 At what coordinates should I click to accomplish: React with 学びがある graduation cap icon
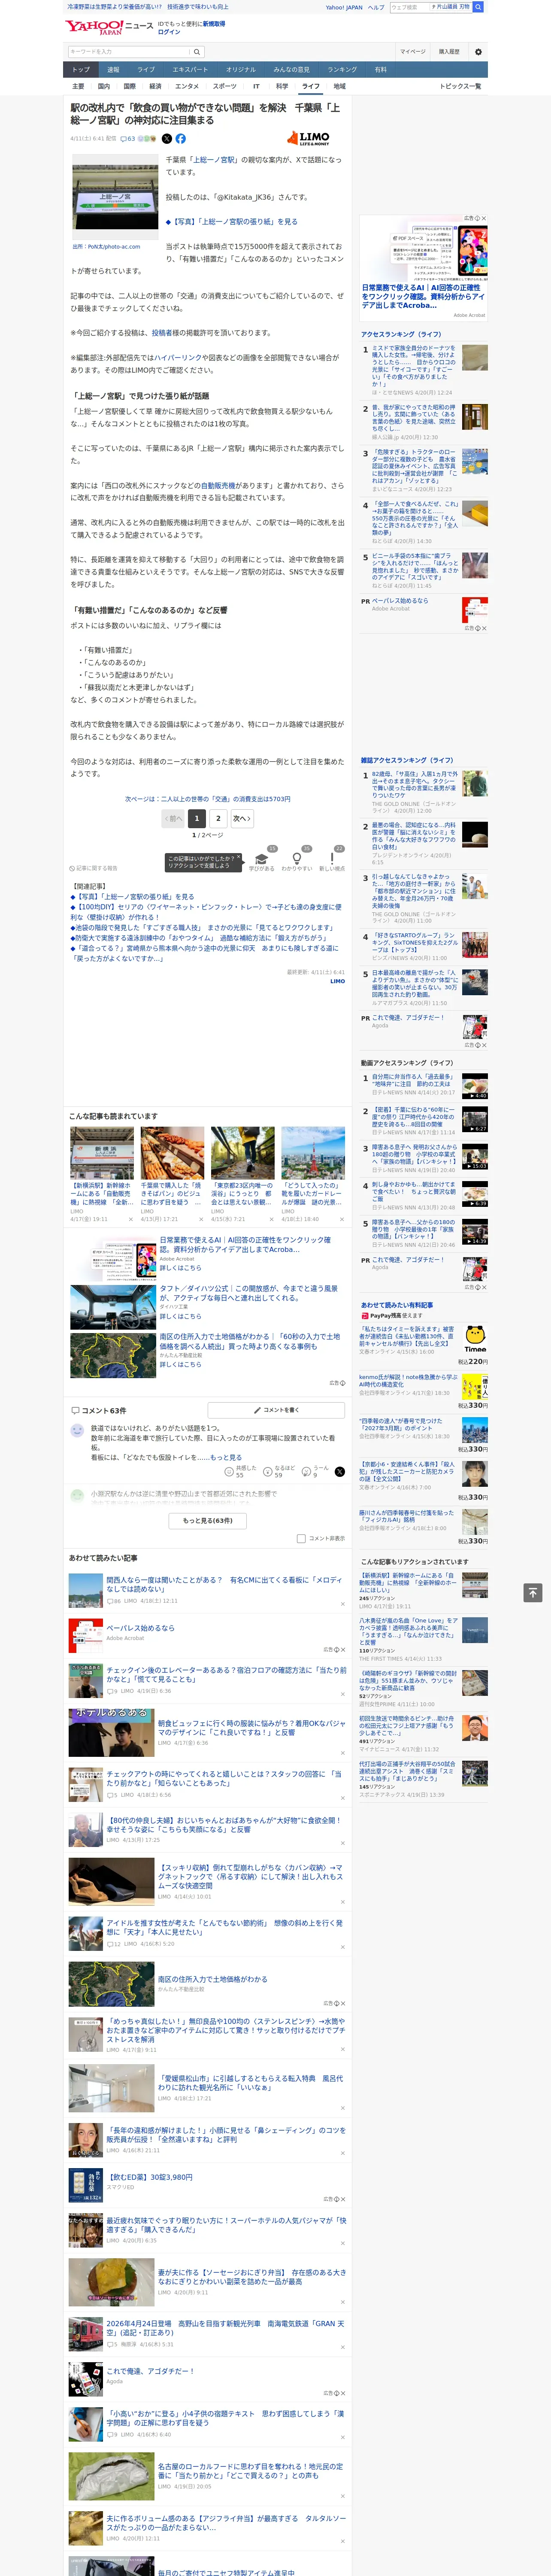[x=262, y=859]
